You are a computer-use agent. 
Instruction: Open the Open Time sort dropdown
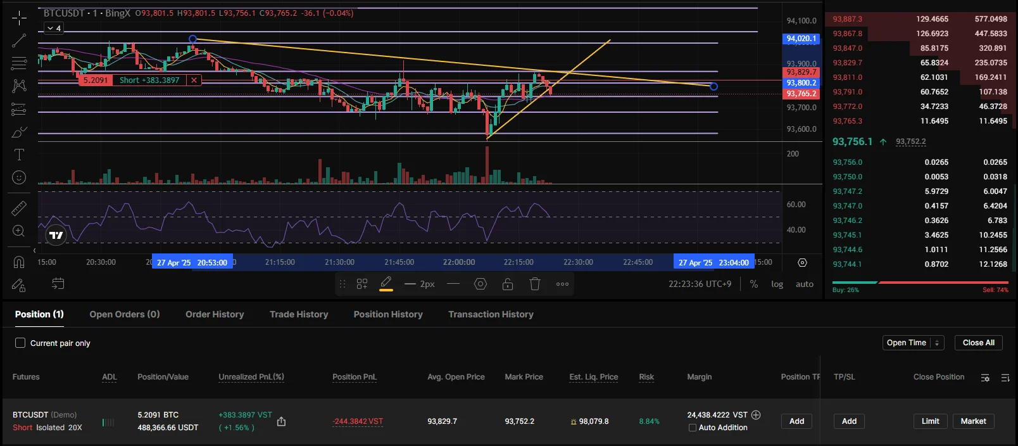click(913, 343)
